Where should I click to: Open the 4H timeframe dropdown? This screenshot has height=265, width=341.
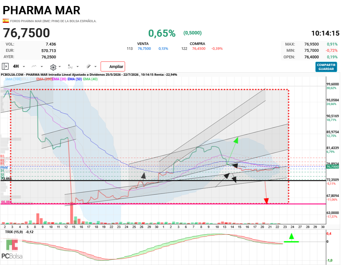pos(19,66)
